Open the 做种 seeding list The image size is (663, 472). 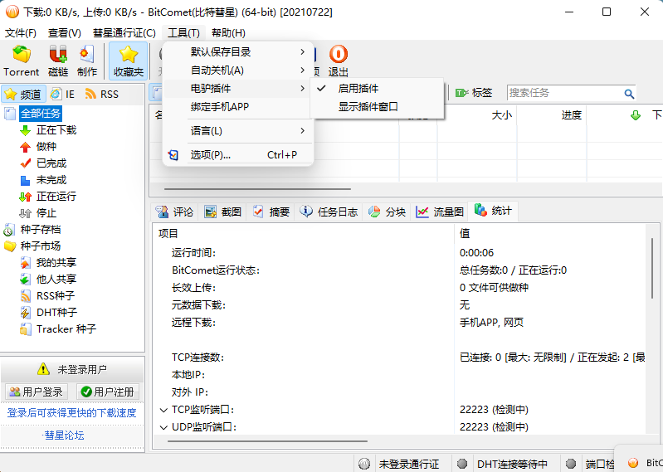pos(46,147)
